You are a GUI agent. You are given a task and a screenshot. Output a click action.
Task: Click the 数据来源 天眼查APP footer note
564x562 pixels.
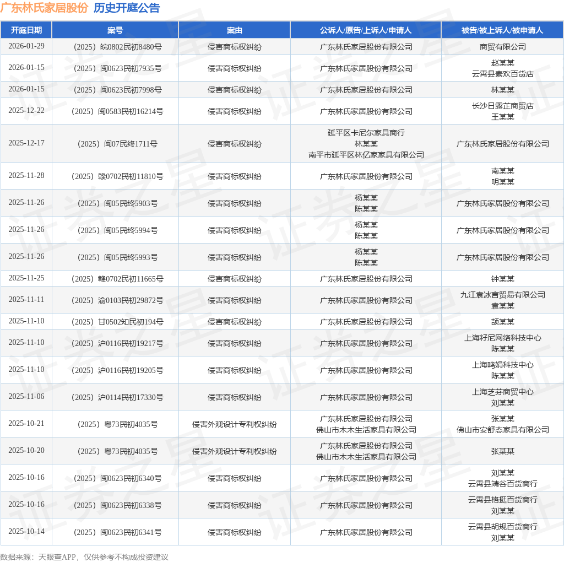click(84, 557)
